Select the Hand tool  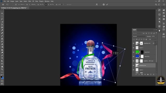tap(2, 67)
